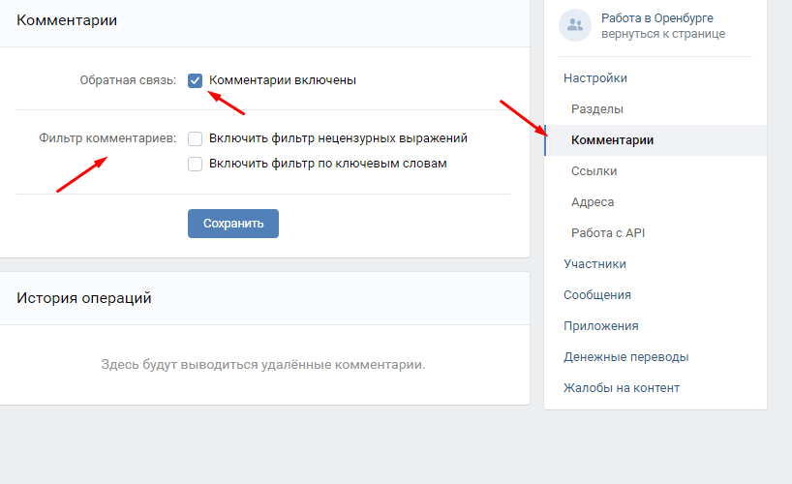Select the Комментарии sidebar item

tap(655, 140)
